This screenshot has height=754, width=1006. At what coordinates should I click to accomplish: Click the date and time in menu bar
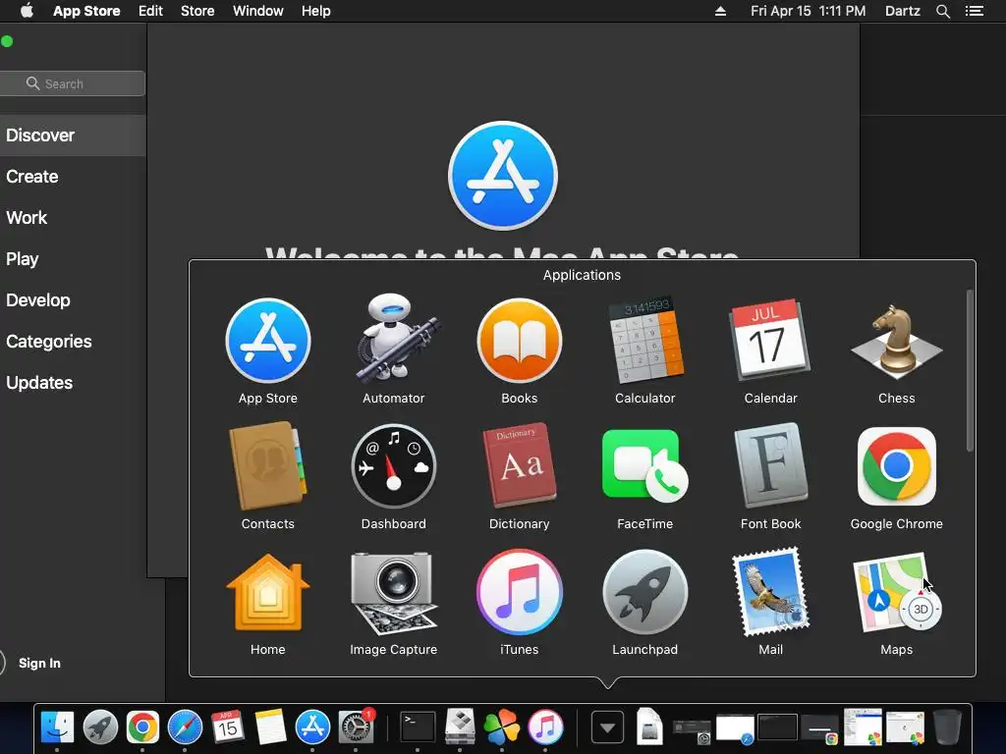[x=808, y=11]
